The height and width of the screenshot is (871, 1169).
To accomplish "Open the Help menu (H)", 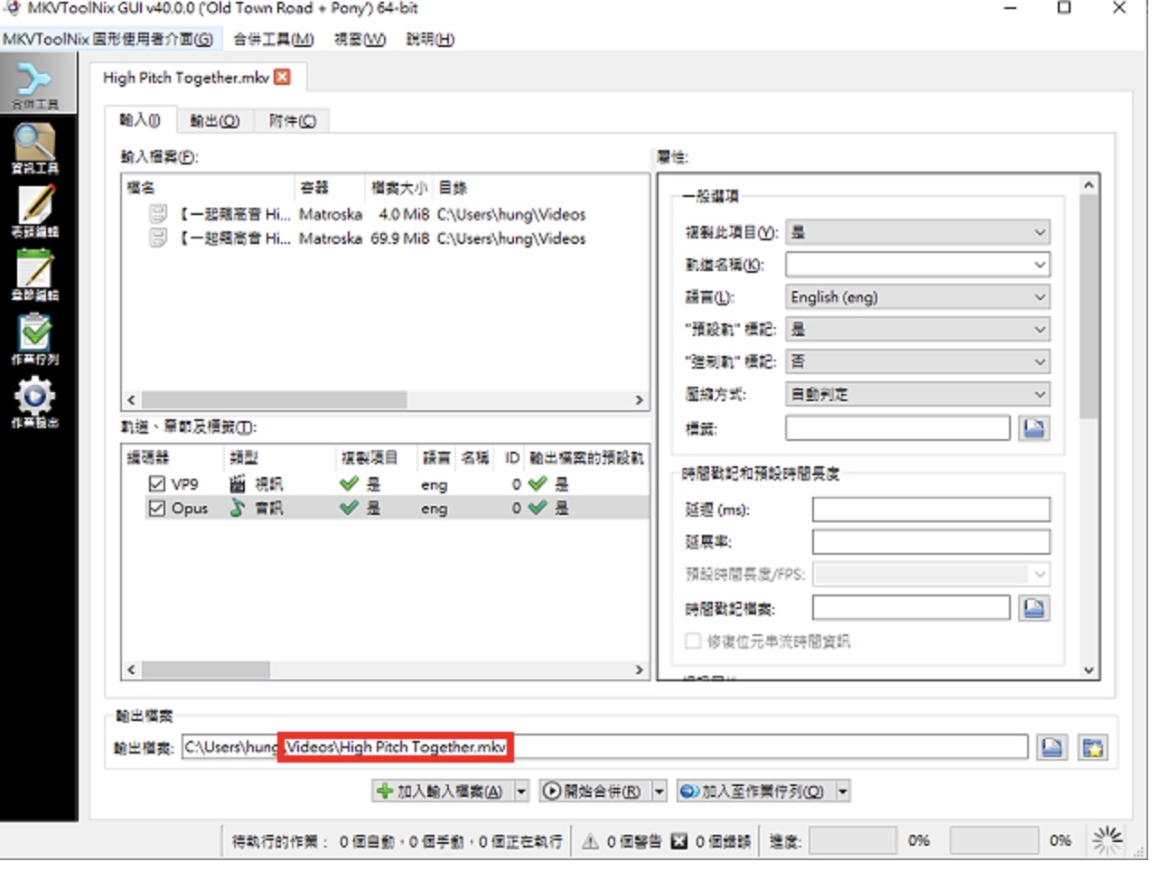I will (430, 39).
